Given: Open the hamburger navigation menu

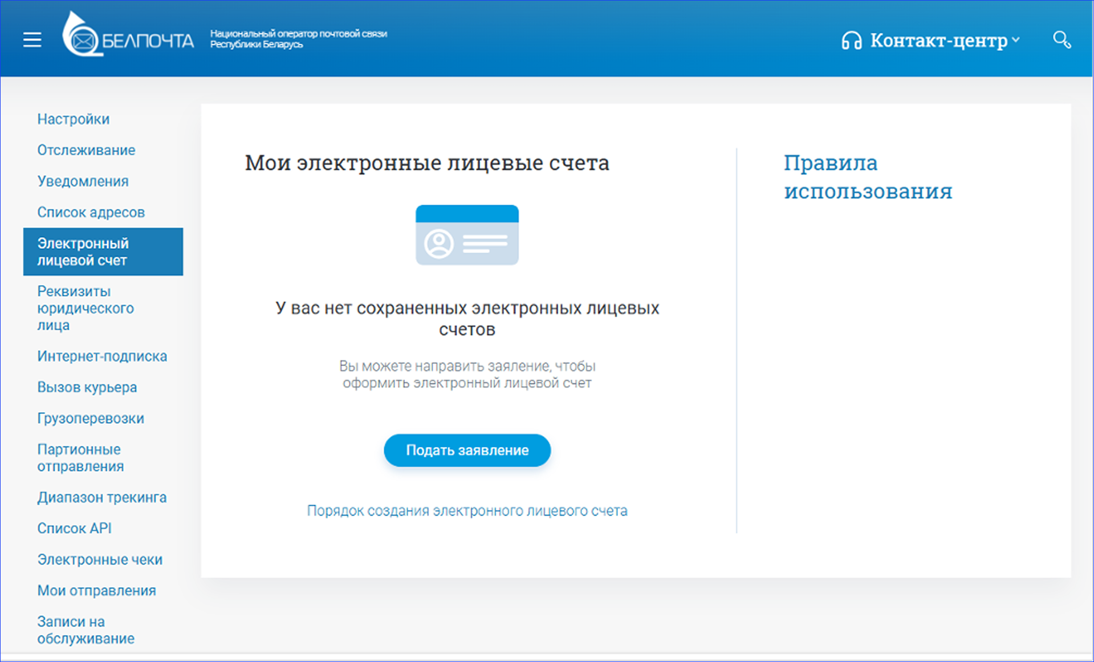Looking at the screenshot, I should [x=32, y=39].
